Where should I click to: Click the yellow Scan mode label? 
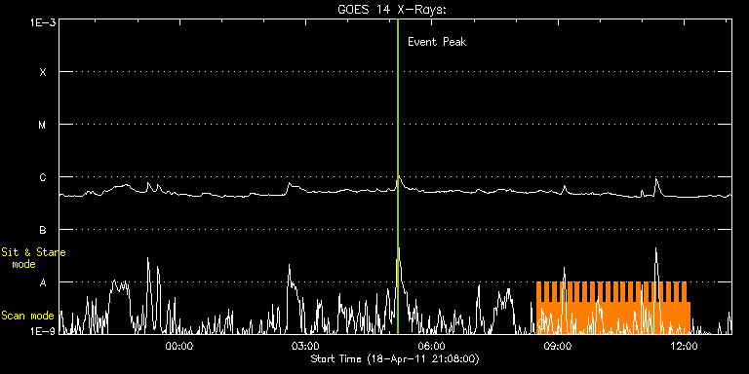(27, 316)
